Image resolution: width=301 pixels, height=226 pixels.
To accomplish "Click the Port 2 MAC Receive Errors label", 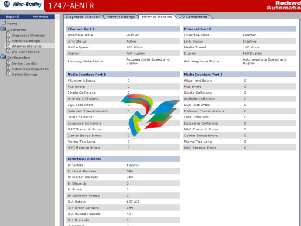I will point(200,148).
